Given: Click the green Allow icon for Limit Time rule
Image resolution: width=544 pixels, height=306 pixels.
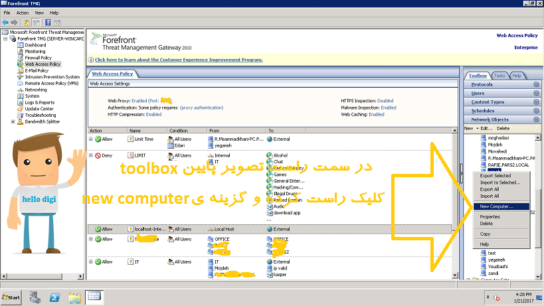Looking at the screenshot, I should 98,139.
